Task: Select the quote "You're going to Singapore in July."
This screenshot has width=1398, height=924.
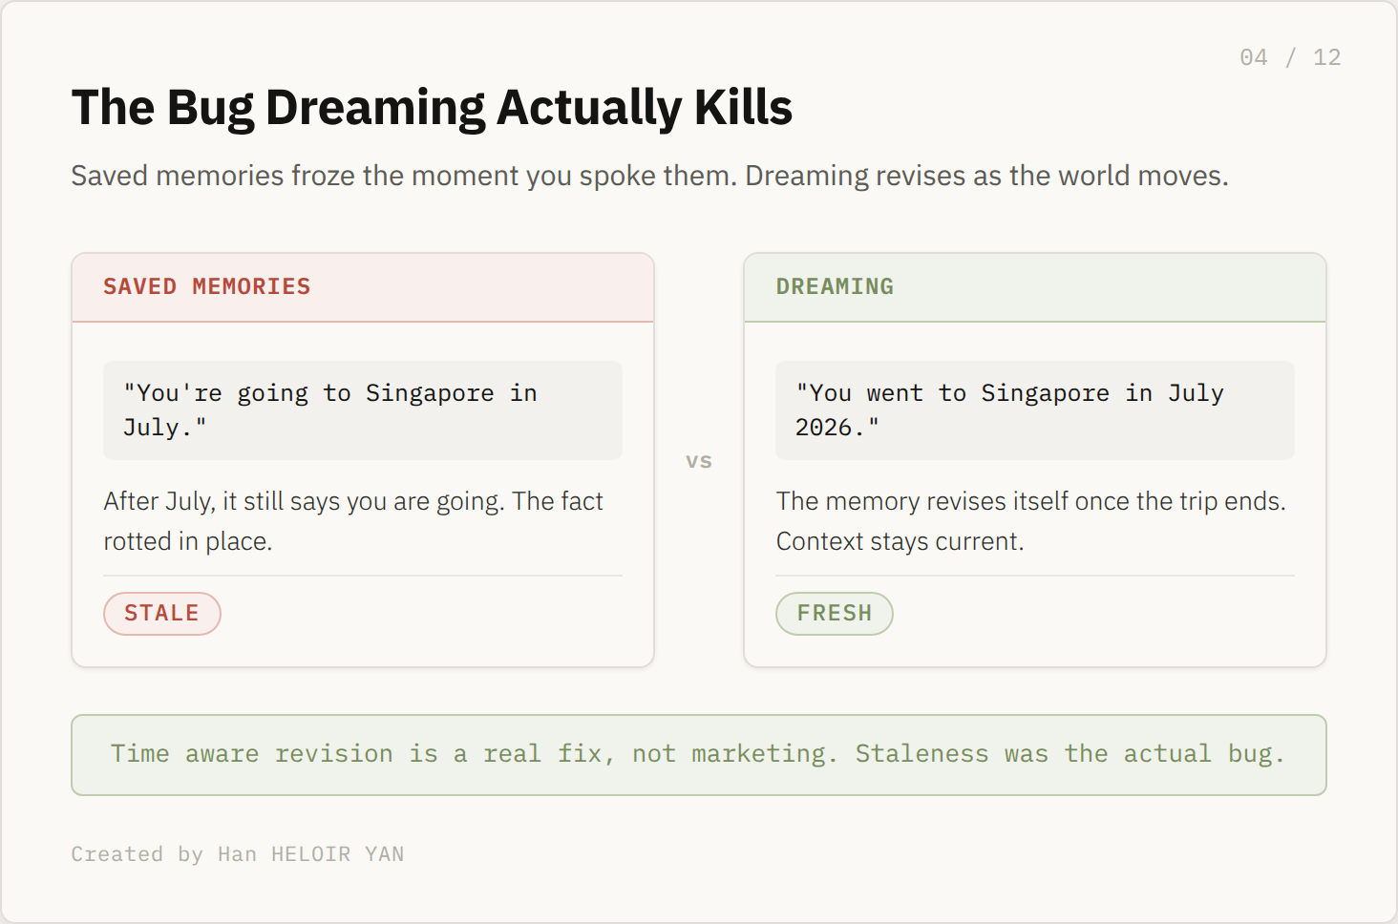Action: tap(363, 410)
